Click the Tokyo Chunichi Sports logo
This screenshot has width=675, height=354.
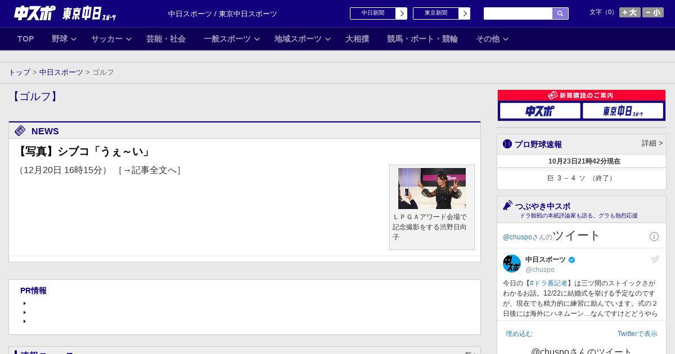pyautogui.click(x=89, y=13)
